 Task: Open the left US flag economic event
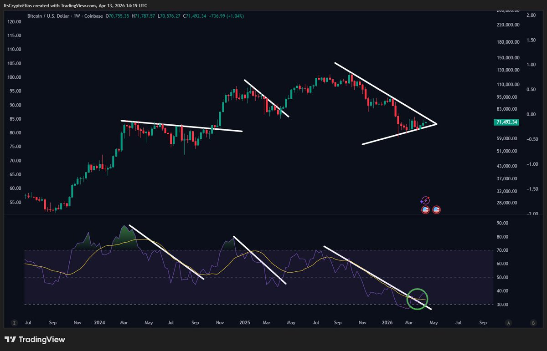pyautogui.click(x=425, y=210)
